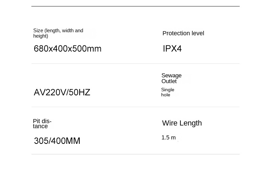
Task: Select the '1.5 m' wire length value
Action: point(169,138)
